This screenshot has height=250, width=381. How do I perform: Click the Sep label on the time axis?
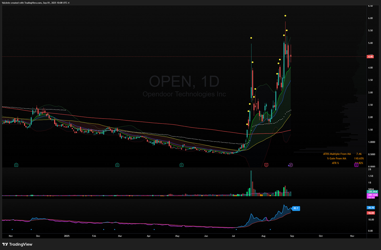pyautogui.click(x=292, y=236)
